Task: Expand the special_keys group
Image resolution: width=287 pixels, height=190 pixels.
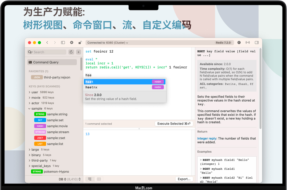Action: [29, 166]
